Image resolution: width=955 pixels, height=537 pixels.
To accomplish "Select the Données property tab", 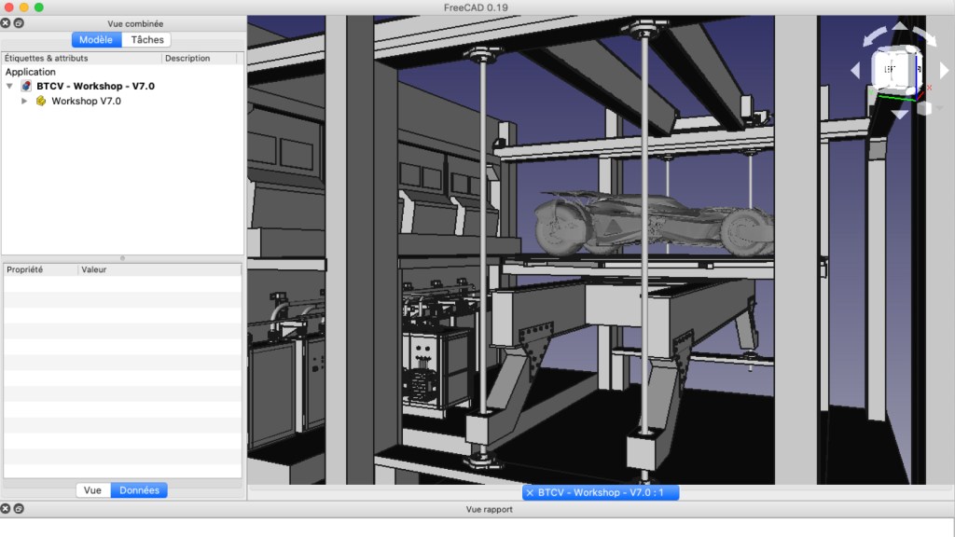I will [139, 489].
